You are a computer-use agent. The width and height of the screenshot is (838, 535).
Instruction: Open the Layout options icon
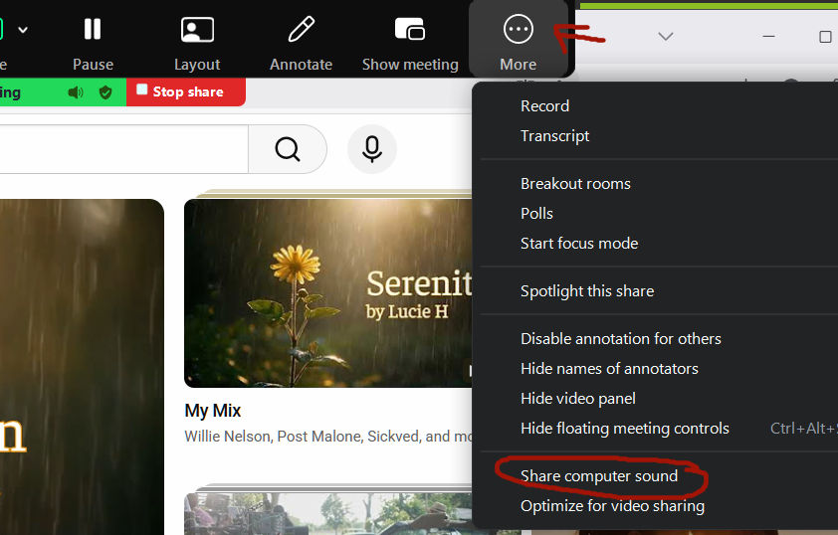coord(197,30)
